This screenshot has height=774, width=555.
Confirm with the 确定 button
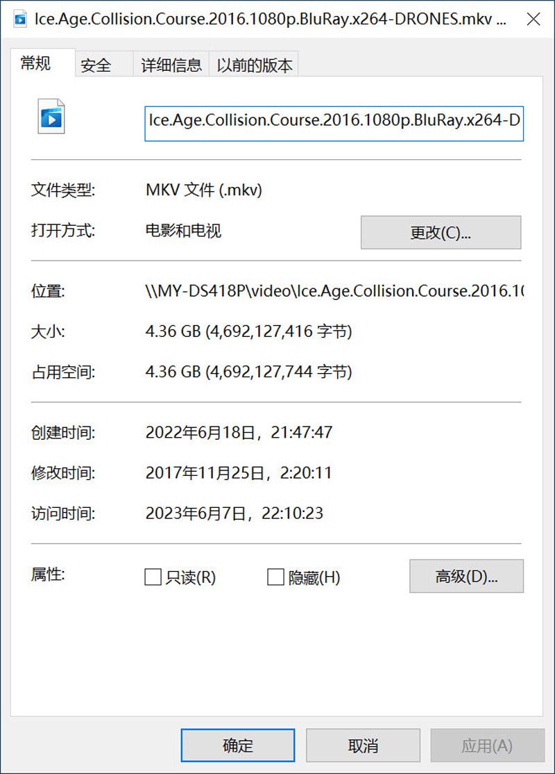coord(237,746)
